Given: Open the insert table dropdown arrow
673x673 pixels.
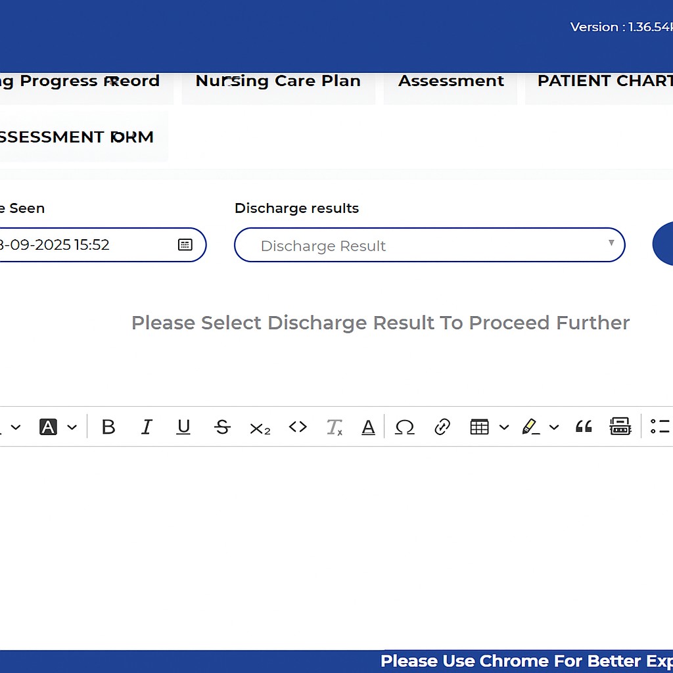Looking at the screenshot, I should click(504, 427).
